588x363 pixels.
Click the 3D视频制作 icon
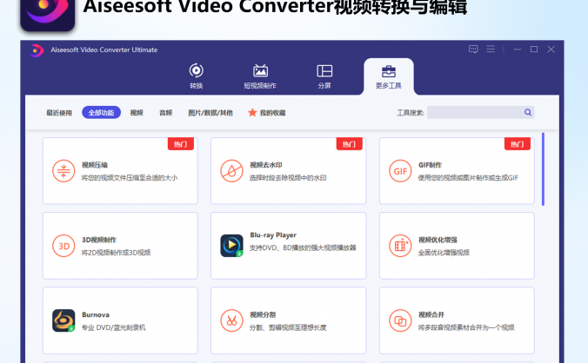pos(63,246)
